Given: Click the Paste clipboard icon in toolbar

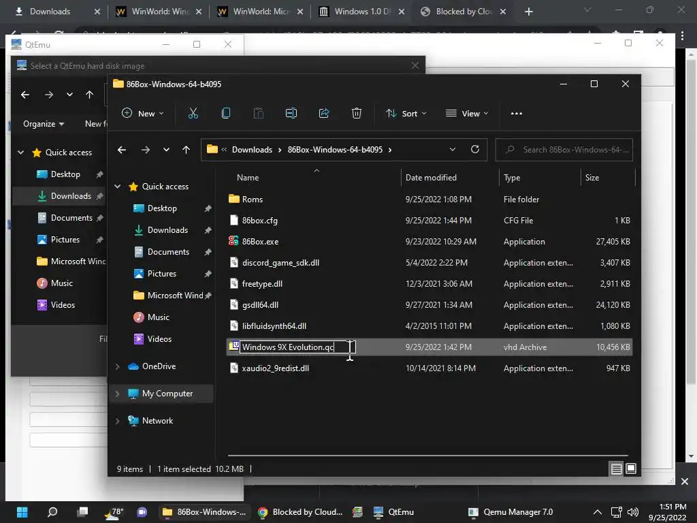Looking at the screenshot, I should [258, 114].
